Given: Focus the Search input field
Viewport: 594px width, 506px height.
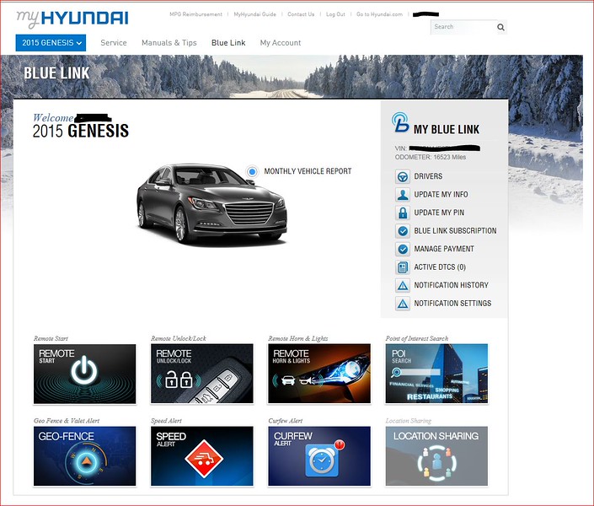Looking at the screenshot, I should coord(463,27).
